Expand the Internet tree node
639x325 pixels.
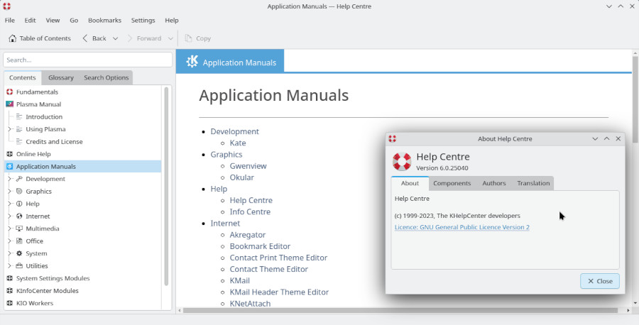coord(9,216)
